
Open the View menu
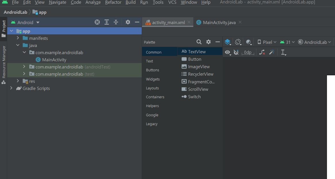(x=40, y=2)
